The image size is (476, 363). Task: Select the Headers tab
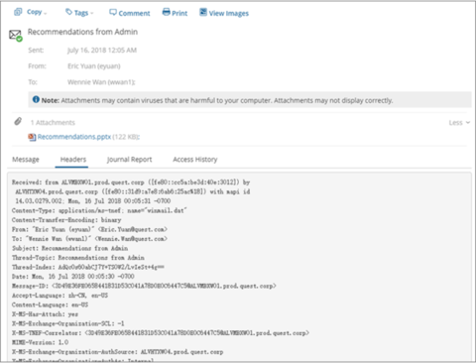tap(73, 160)
